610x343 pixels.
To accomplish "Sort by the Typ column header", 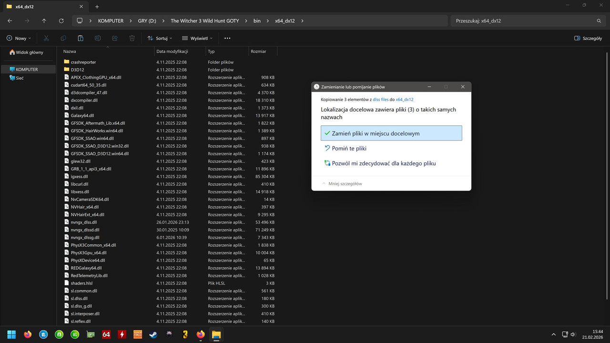I will tap(227, 51).
